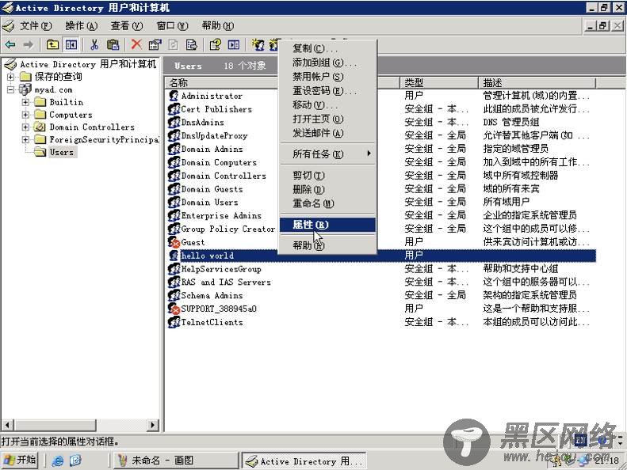This screenshot has width=627, height=470.
Task: Open the 查看(V) menu
Action: coord(126,26)
